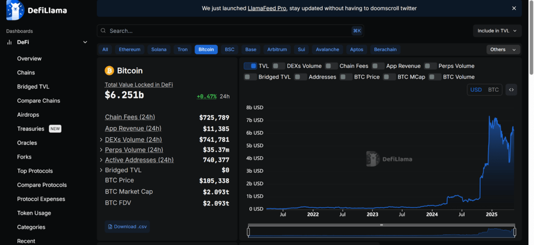Click the range slider top move handle
534x245 pixels.
coord(381,225)
